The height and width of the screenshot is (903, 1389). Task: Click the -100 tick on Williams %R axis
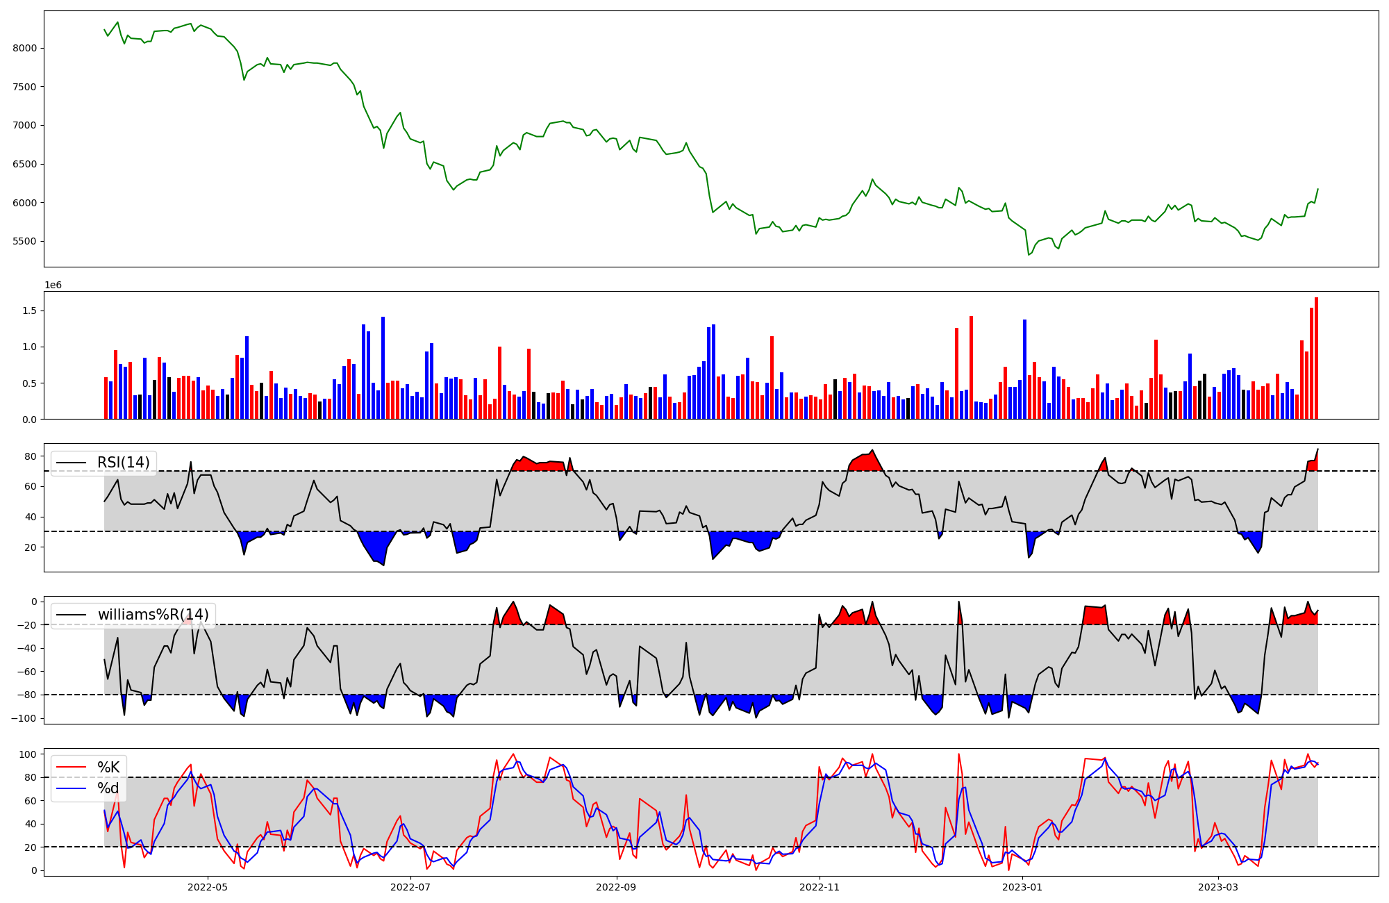[x=25, y=718]
